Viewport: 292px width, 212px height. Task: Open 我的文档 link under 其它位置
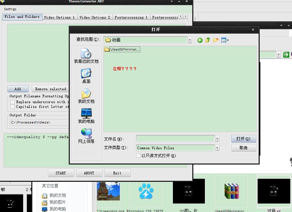pos(54,195)
